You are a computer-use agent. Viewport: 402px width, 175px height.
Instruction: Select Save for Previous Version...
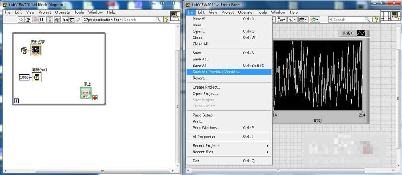click(229, 72)
